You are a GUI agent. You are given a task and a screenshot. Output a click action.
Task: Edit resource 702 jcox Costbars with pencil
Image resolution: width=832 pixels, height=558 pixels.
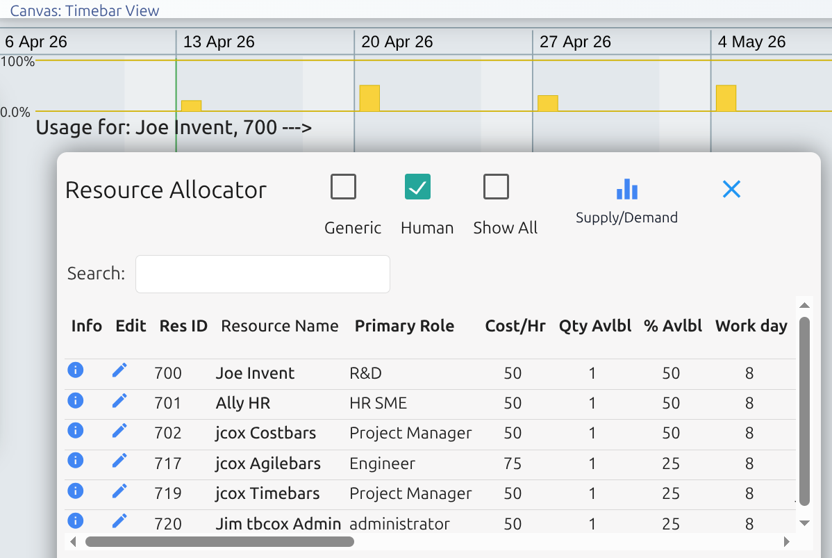[119, 431]
